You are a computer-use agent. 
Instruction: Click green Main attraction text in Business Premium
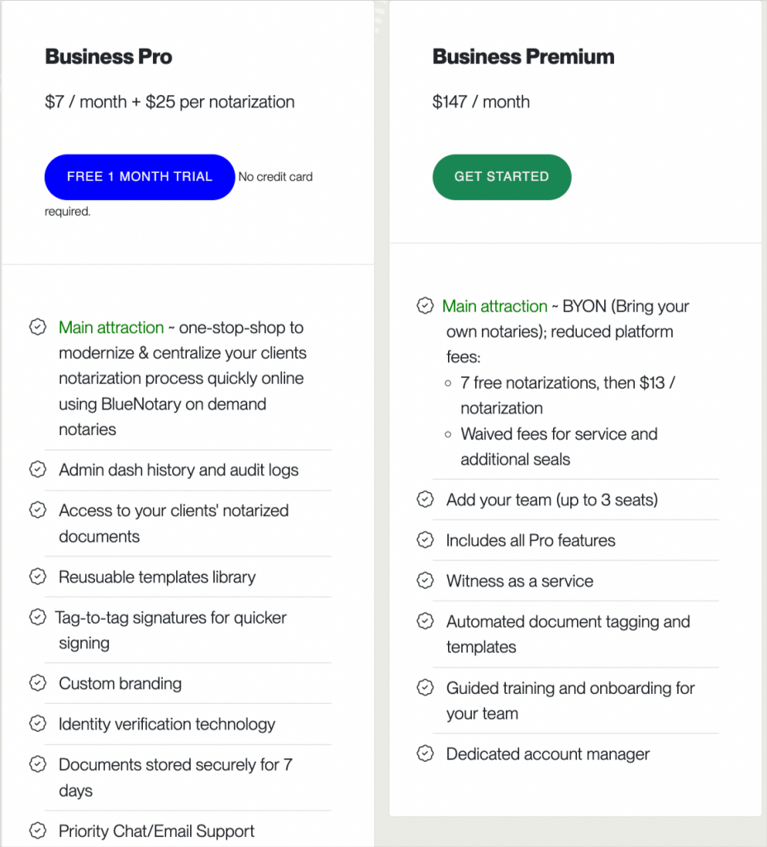click(494, 306)
